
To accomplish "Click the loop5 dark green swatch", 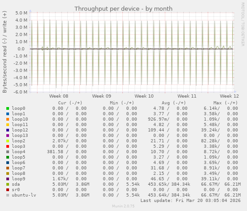I will pyautogui.click(x=8, y=157).
